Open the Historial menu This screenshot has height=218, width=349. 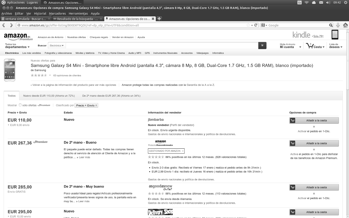tap(40, 14)
